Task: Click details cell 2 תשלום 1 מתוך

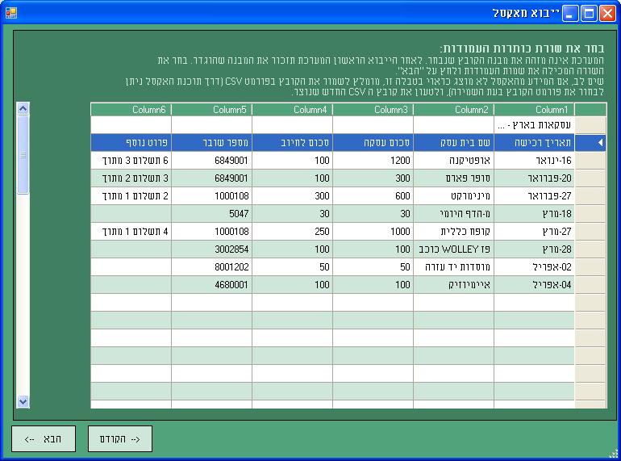Action: (x=131, y=196)
